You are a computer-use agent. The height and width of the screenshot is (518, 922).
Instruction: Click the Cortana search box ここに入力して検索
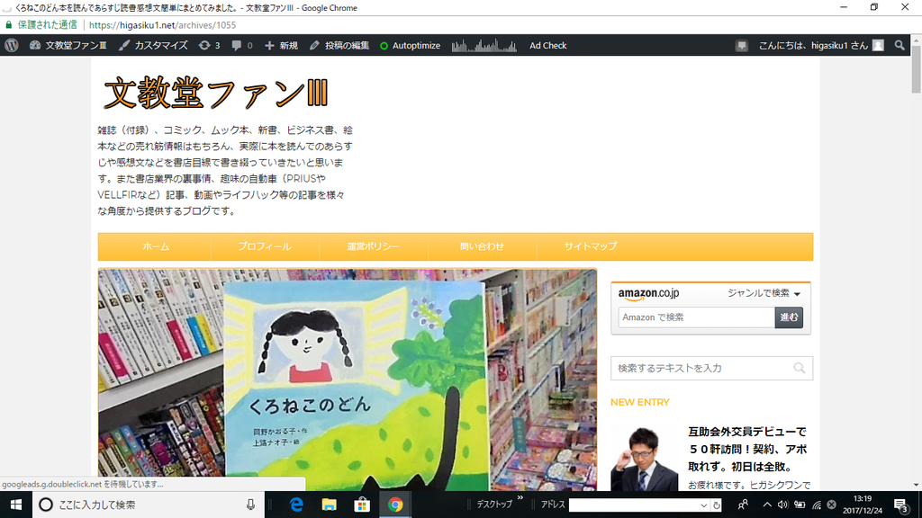click(149, 505)
